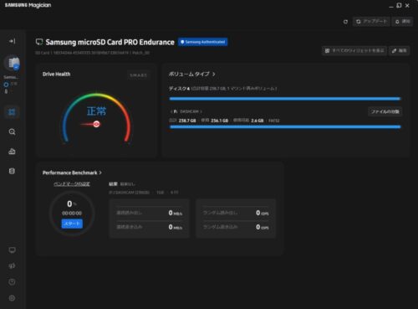Click the 238.7 GB total value

(x=187, y=121)
